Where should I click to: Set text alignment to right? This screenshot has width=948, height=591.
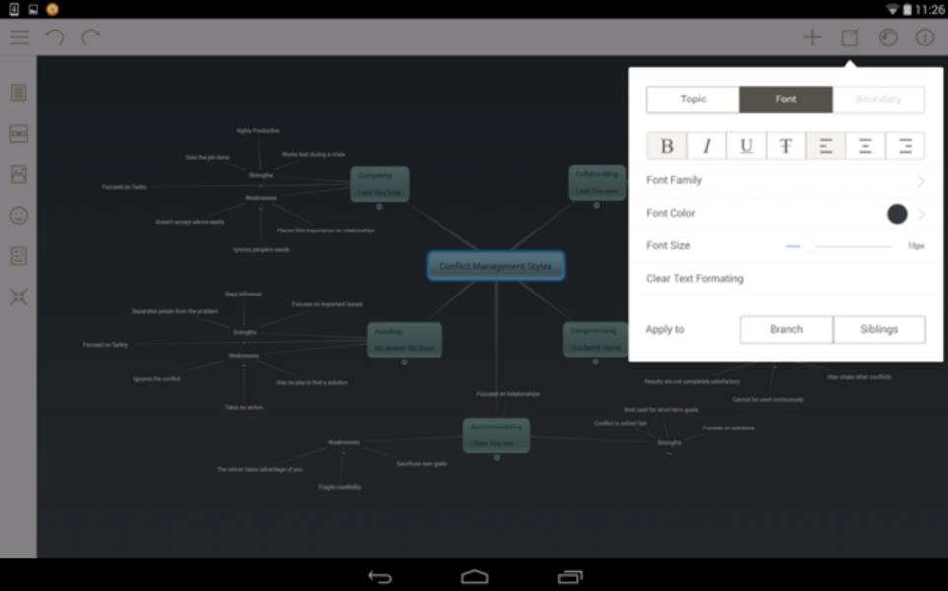(x=905, y=146)
